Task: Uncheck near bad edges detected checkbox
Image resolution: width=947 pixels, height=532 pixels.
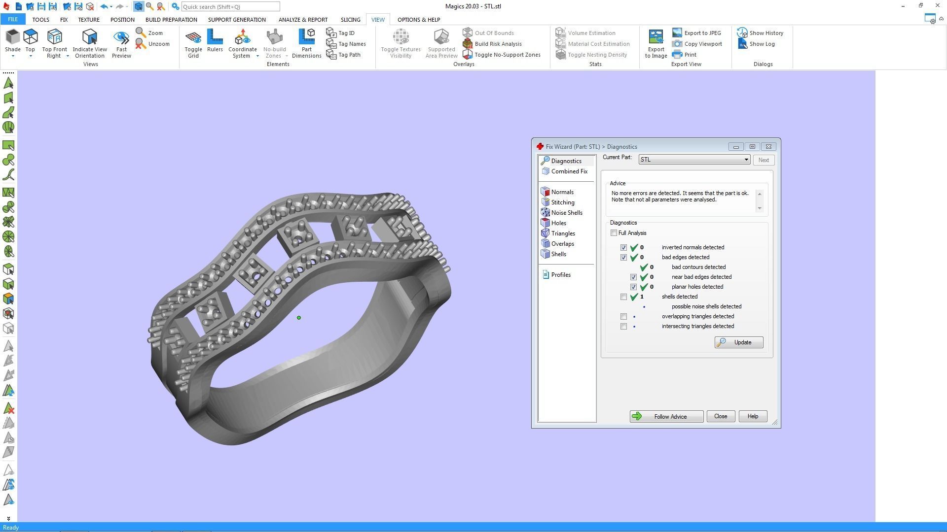Action: point(633,277)
